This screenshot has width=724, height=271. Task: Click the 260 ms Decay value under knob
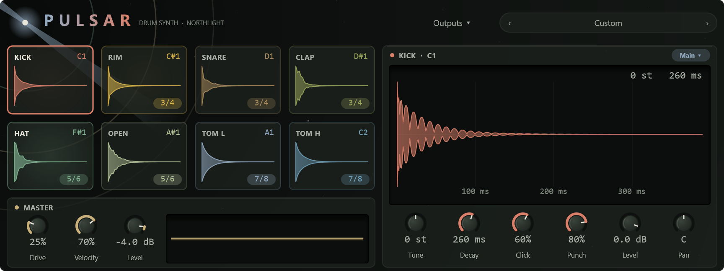[469, 240]
